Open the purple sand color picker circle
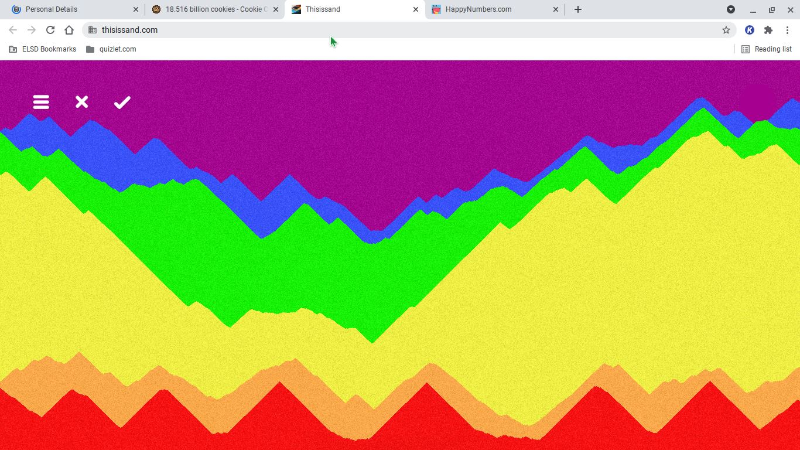 click(757, 102)
